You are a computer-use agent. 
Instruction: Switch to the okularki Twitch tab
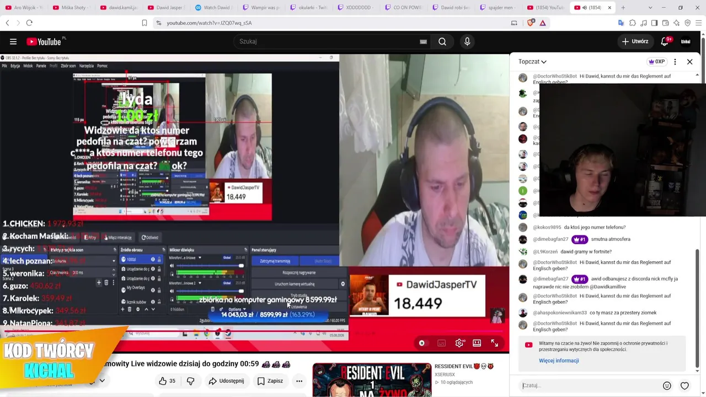tap(309, 8)
